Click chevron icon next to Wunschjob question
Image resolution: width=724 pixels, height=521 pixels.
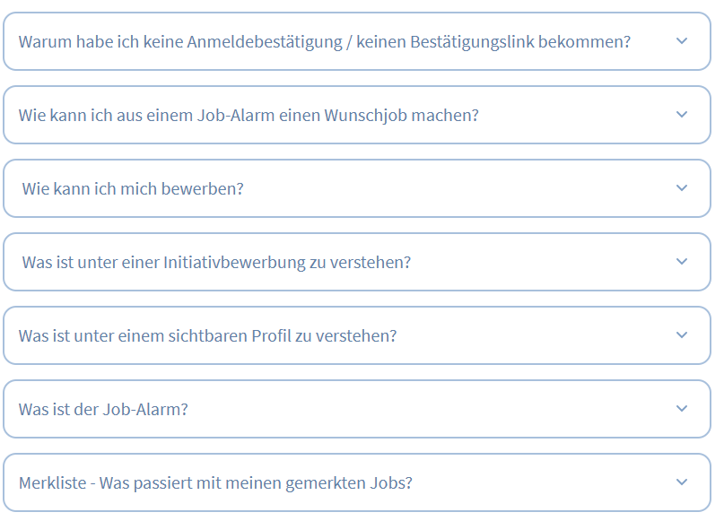coord(682,115)
